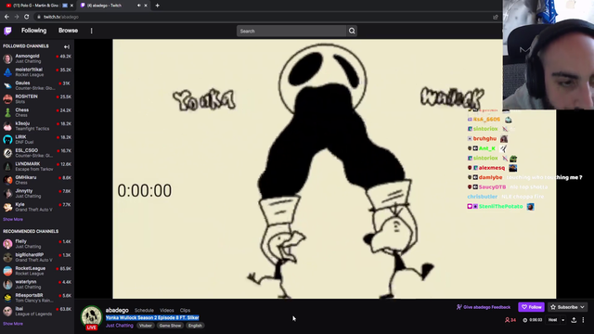Viewport: 594px width, 334px height.
Task: Click the Chess channel avatar icon
Action: click(x=7, y=113)
